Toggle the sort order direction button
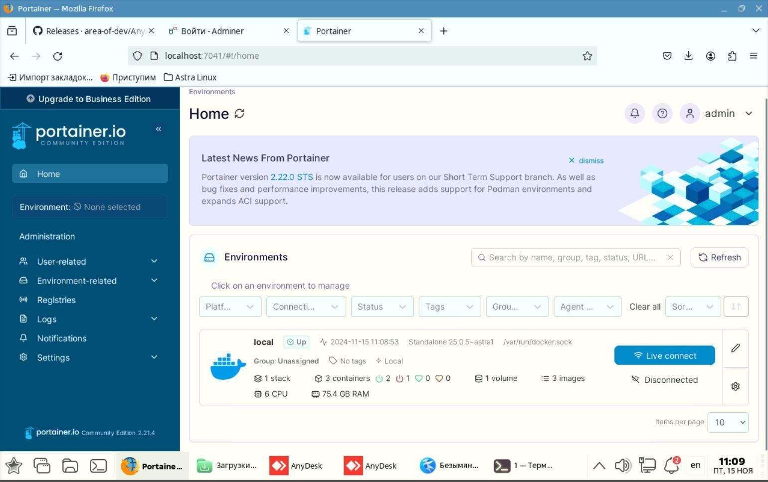The height and width of the screenshot is (482, 768). click(736, 307)
